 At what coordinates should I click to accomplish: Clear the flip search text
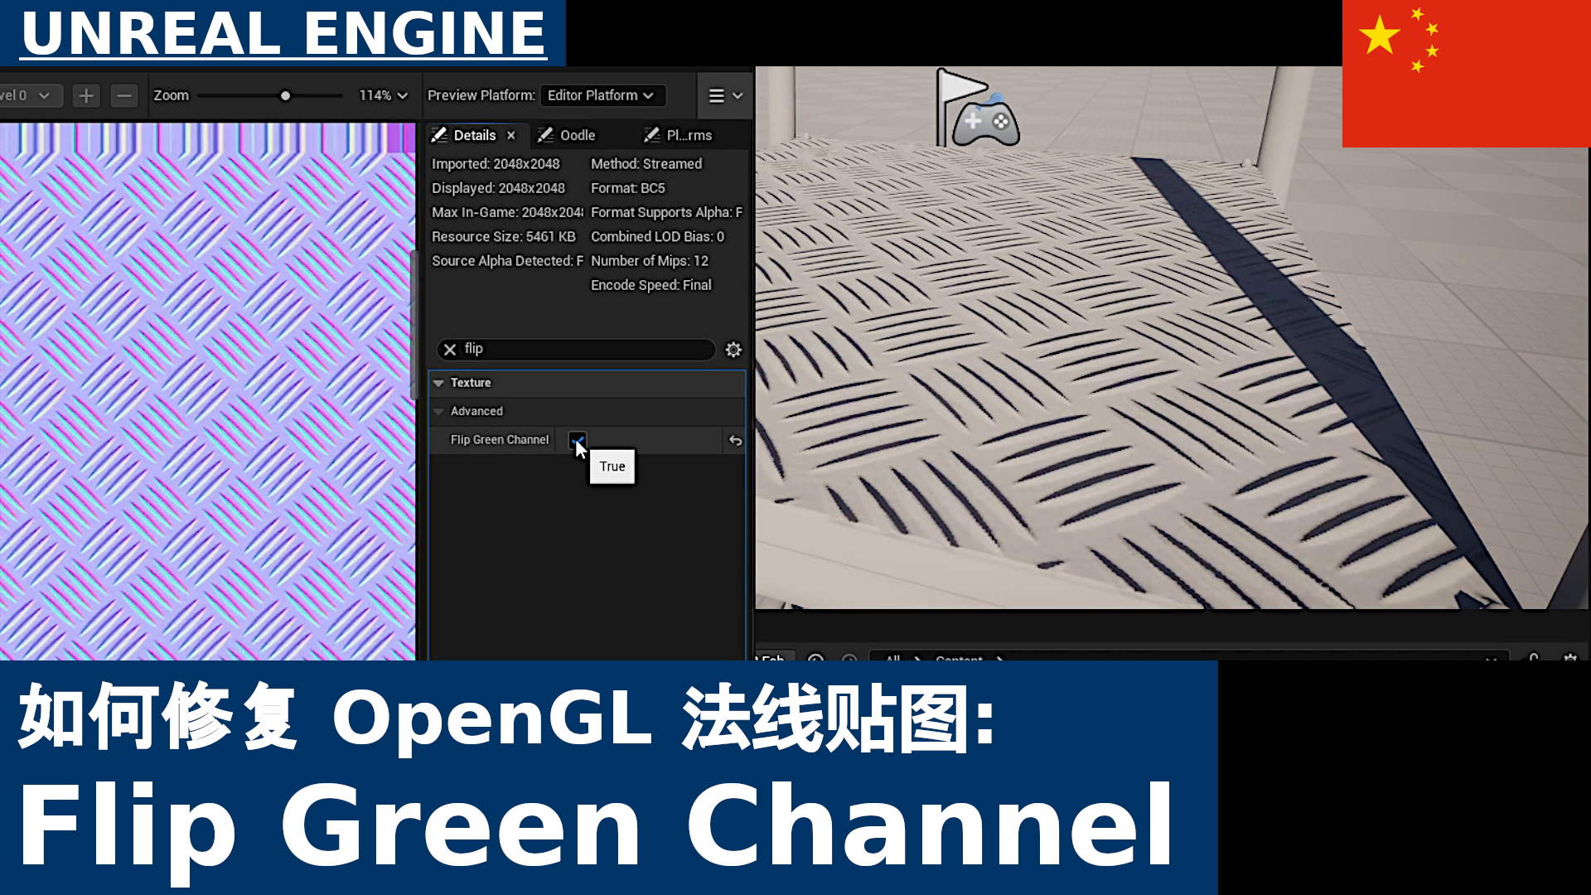tap(450, 350)
